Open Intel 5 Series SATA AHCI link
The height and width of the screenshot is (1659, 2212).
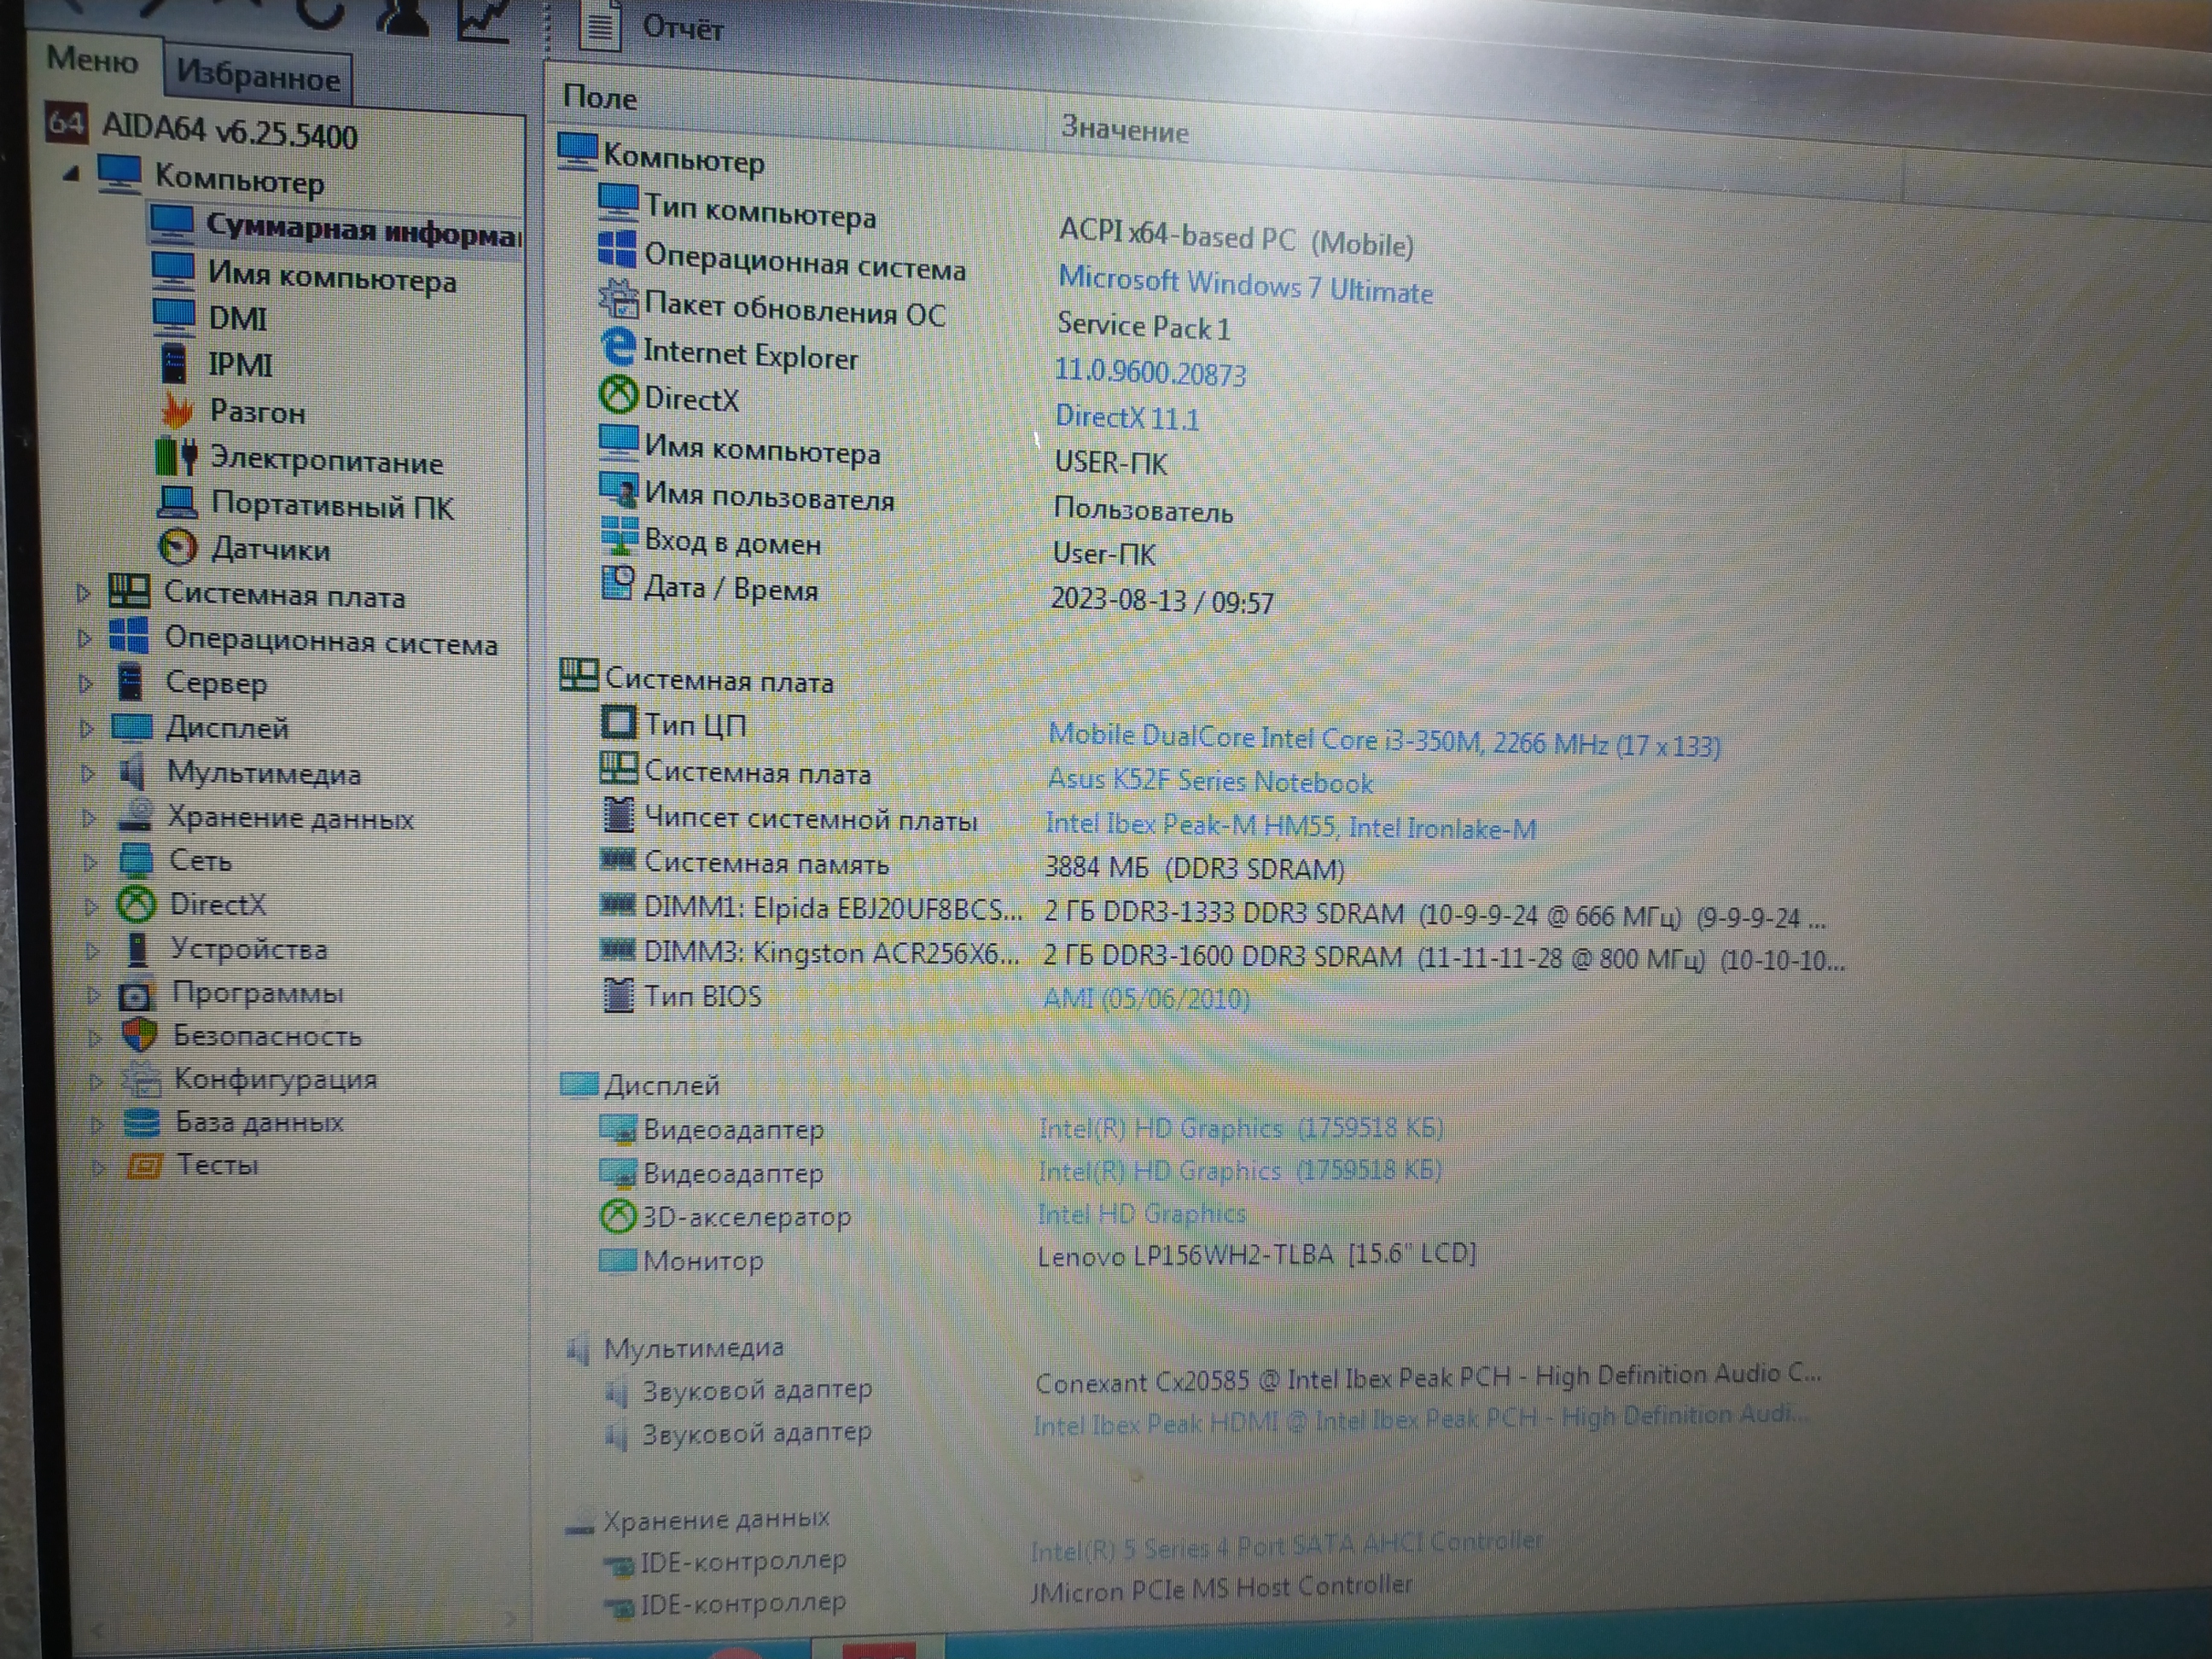coord(1286,1546)
